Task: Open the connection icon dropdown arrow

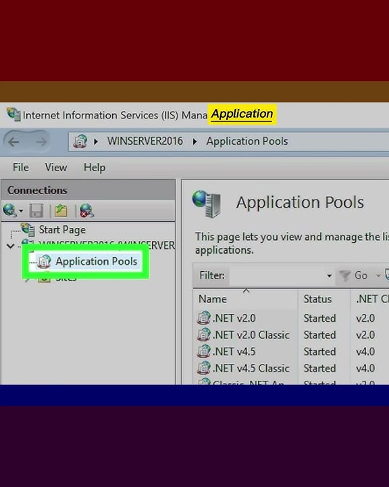Action: click(21, 211)
